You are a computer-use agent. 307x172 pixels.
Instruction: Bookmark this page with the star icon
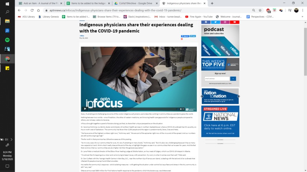pos(260,10)
